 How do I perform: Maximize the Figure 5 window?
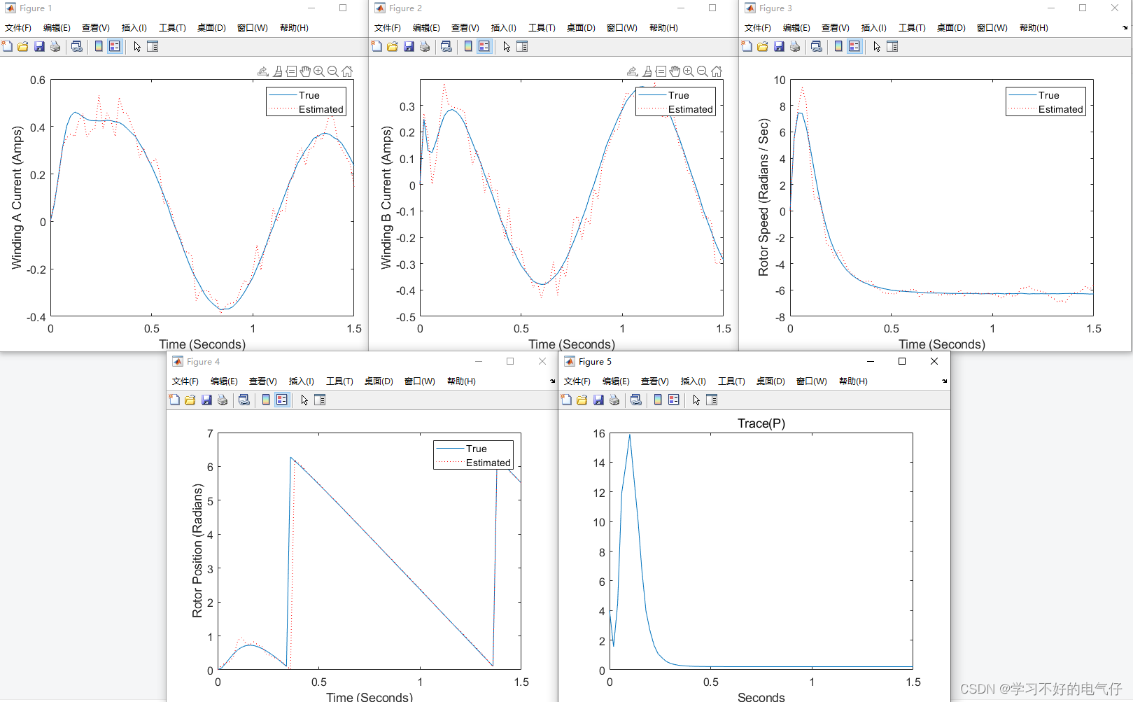902,361
